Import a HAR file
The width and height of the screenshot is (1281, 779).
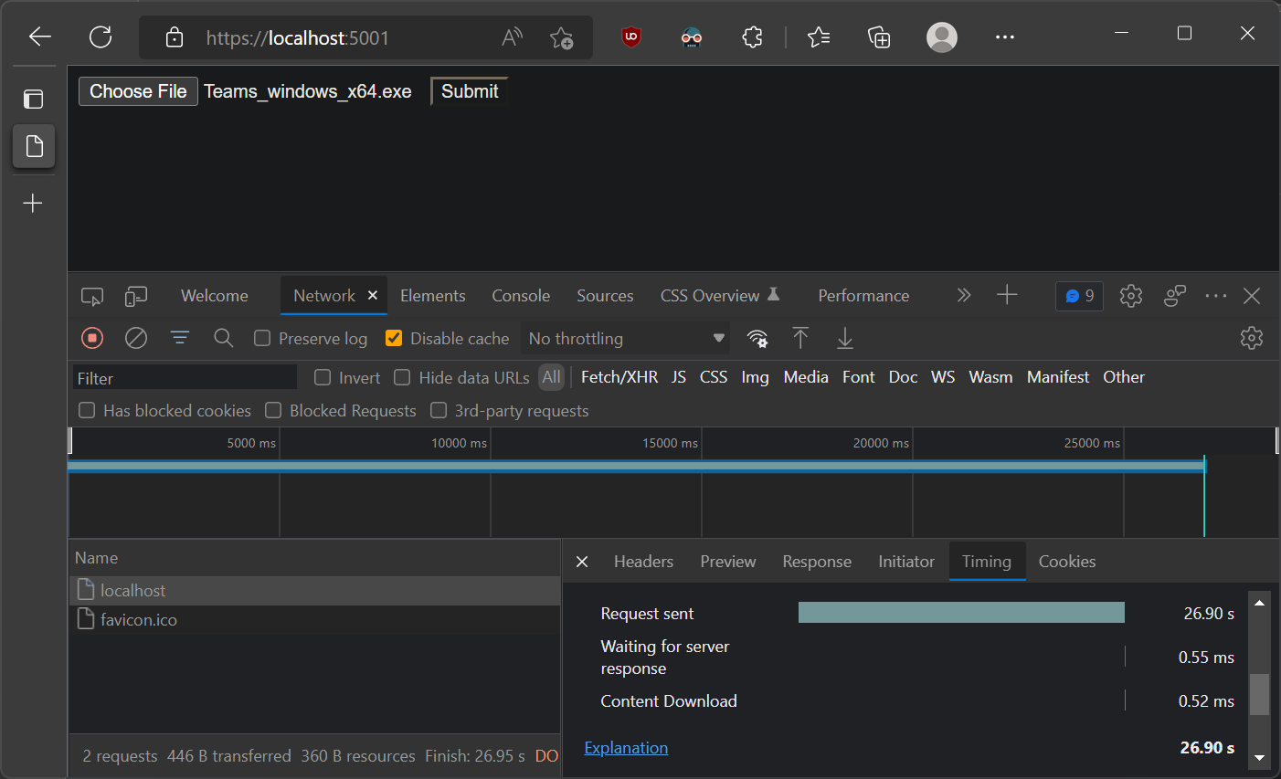(x=800, y=338)
